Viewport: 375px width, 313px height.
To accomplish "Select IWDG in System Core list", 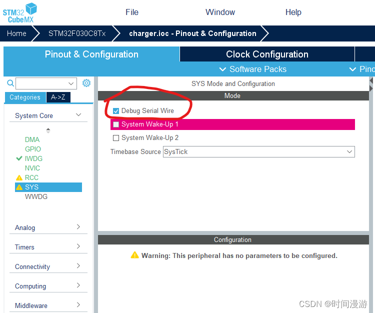I will tap(33, 158).
